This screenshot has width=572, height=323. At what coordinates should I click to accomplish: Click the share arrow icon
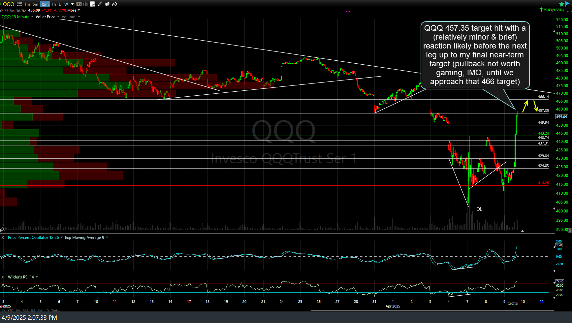(114, 4)
